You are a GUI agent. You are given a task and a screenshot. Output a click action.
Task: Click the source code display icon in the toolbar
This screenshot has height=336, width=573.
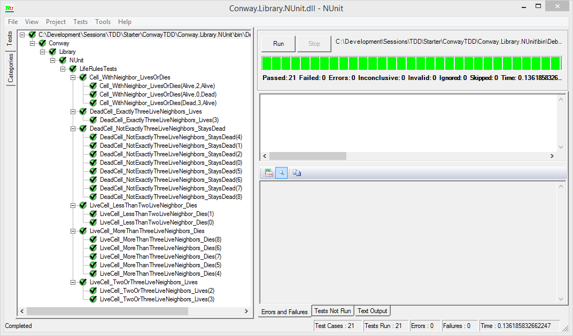tap(268, 172)
